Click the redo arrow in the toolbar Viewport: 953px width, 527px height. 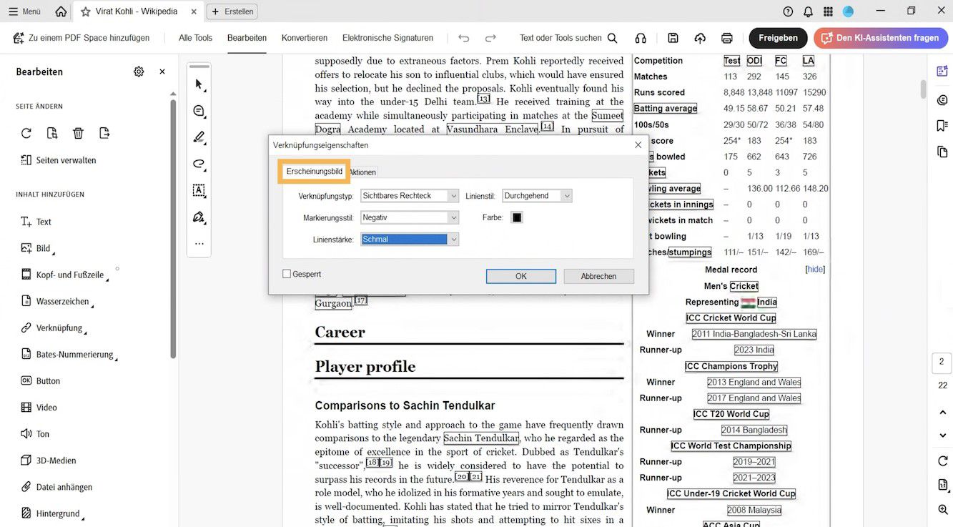(490, 38)
